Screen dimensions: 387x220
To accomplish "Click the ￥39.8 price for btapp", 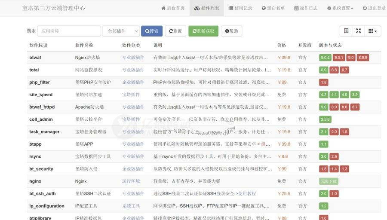I will [x=284, y=144].
